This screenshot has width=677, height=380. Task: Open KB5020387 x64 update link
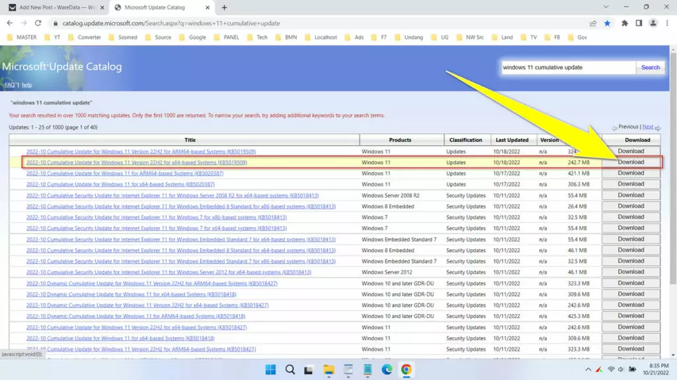click(120, 185)
